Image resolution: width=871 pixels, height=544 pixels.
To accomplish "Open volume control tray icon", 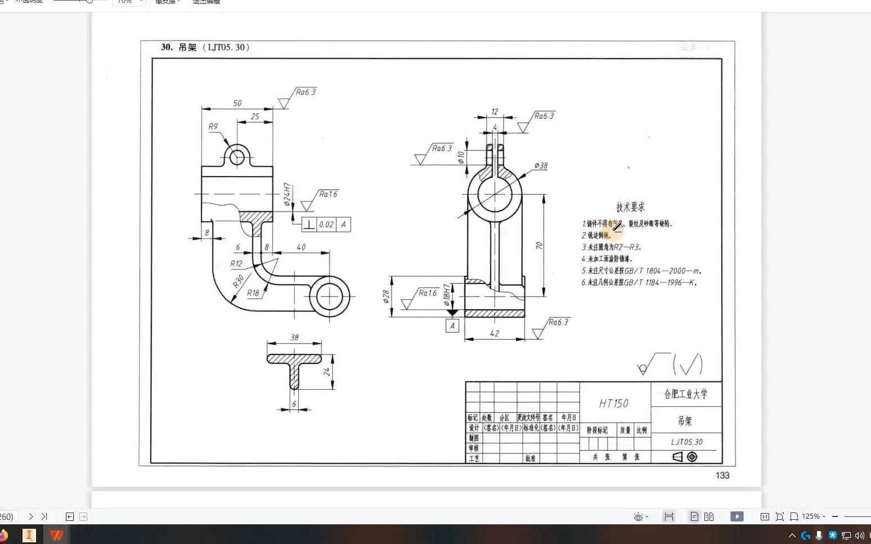I will tap(859, 536).
